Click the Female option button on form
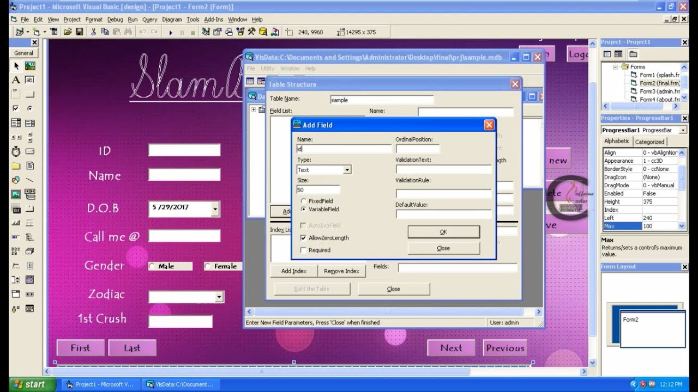This screenshot has height=392, width=698. [x=208, y=266]
